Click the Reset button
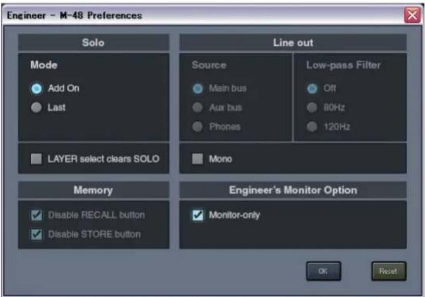 pyautogui.click(x=389, y=271)
